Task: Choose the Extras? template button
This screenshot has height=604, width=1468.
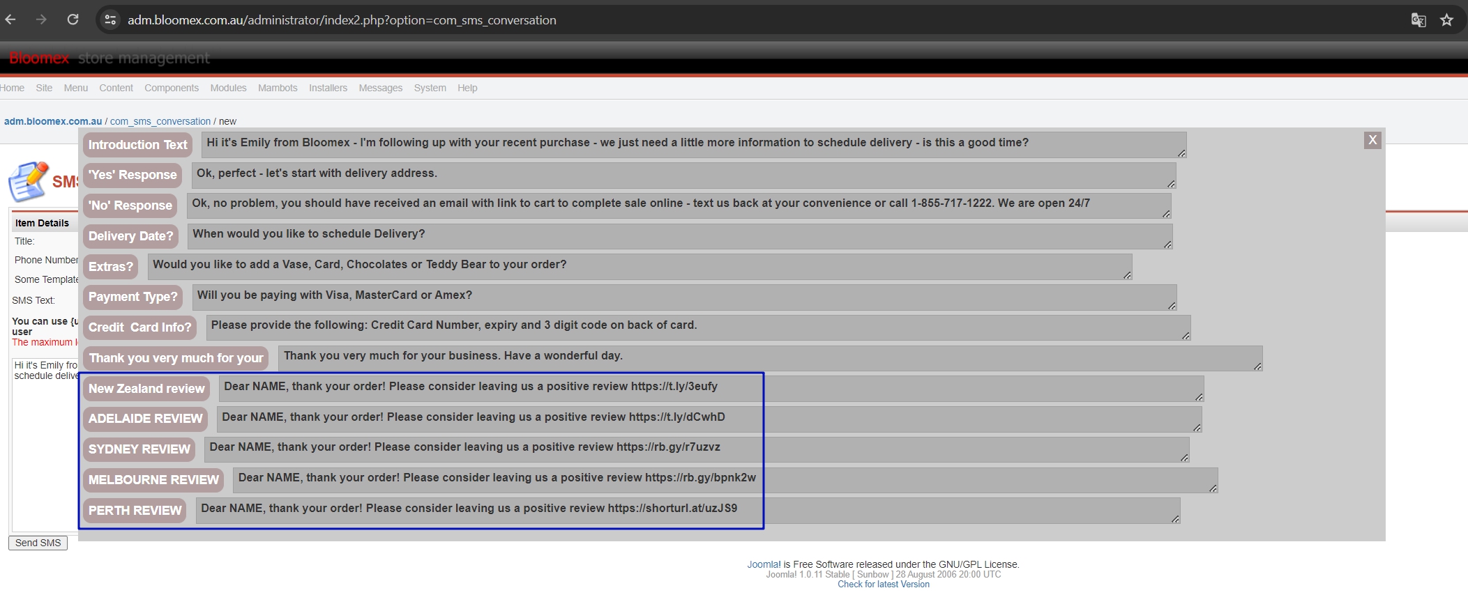Action: (111, 267)
